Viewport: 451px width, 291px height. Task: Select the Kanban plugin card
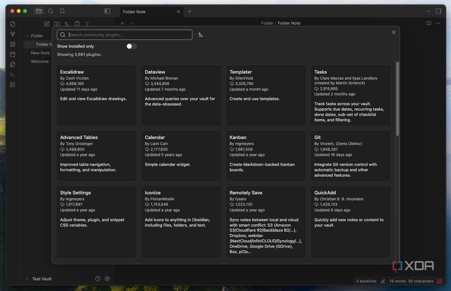(266, 156)
